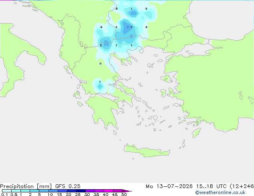This screenshot has height=196, width=254.
Task: Pick the legend swatch between 35 and 40
Action: coord(99,191)
